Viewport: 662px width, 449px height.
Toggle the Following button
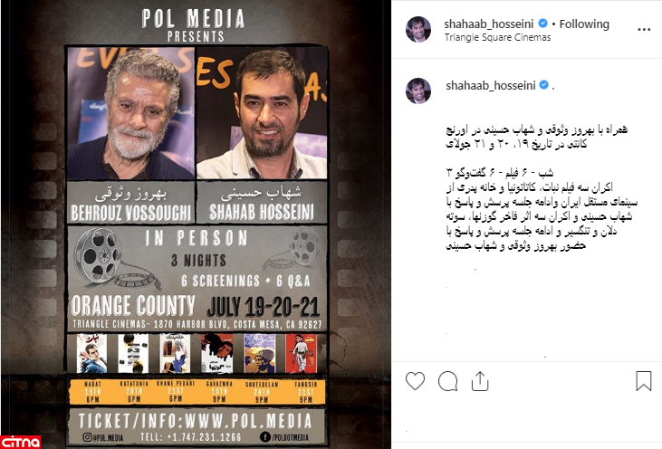[x=584, y=24]
